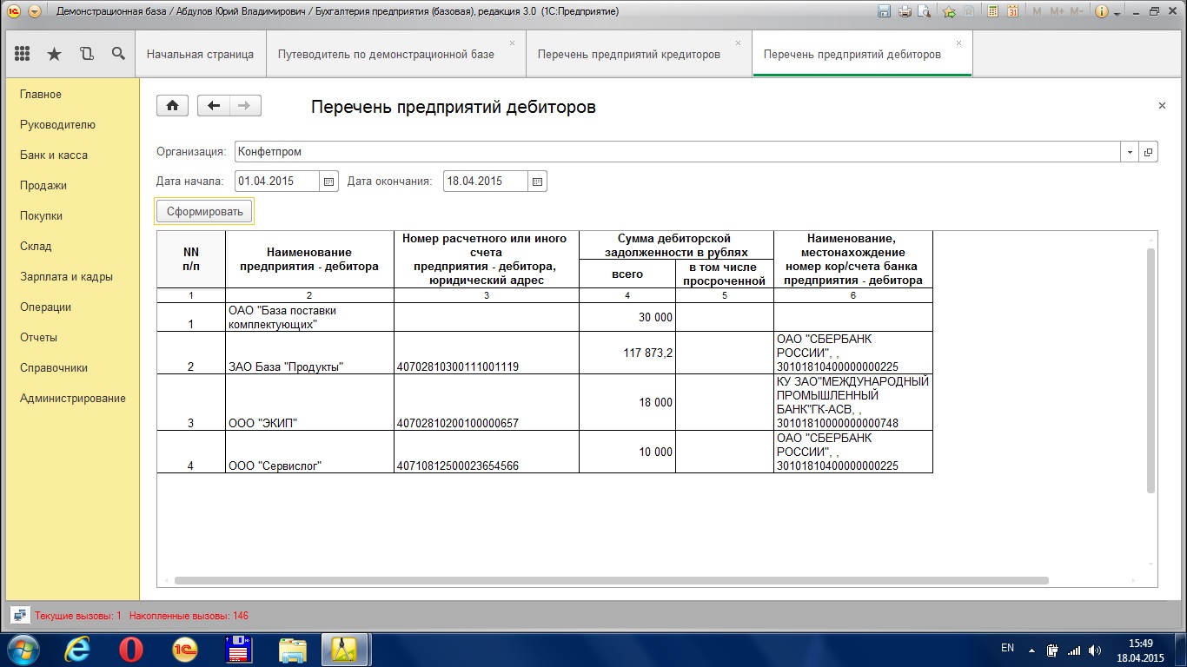This screenshot has height=667, width=1187.
Task: Open the Руководителю section
Action: [57, 124]
